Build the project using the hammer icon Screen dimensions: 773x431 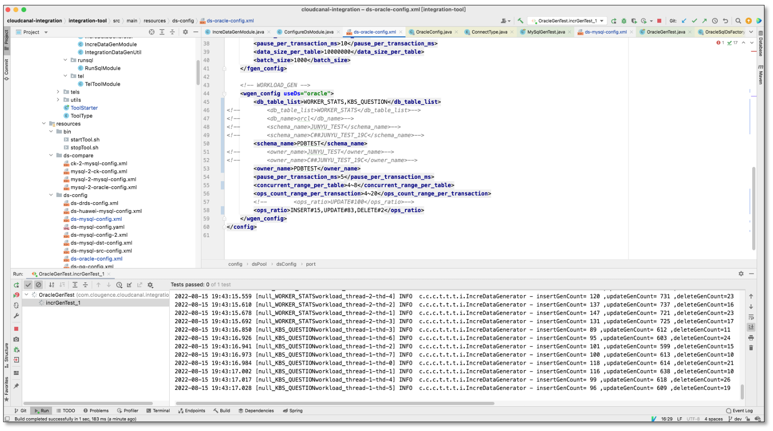520,21
